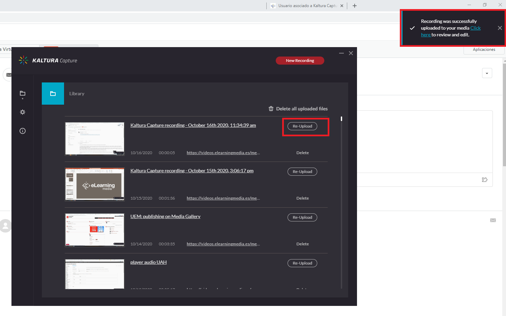Minimize the Kaltura Capture window

(x=341, y=53)
